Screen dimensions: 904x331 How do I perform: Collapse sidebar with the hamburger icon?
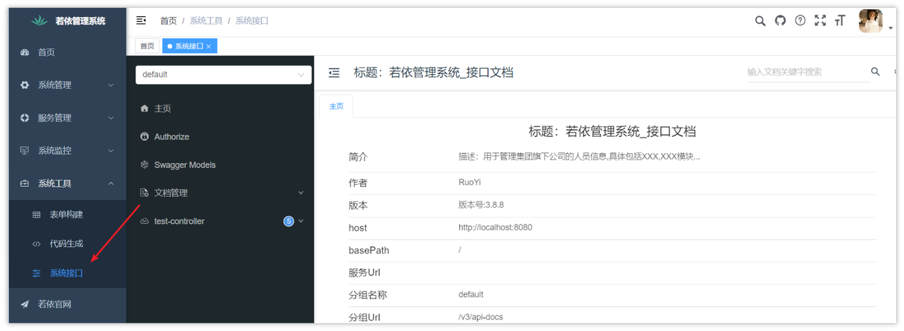[x=141, y=20]
